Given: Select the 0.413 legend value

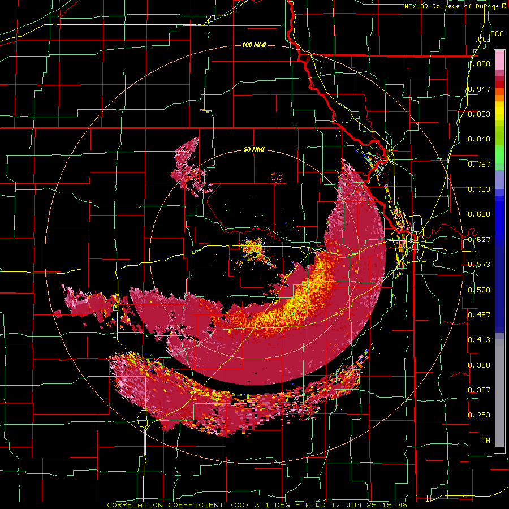Looking at the screenshot, I should 479,340.
